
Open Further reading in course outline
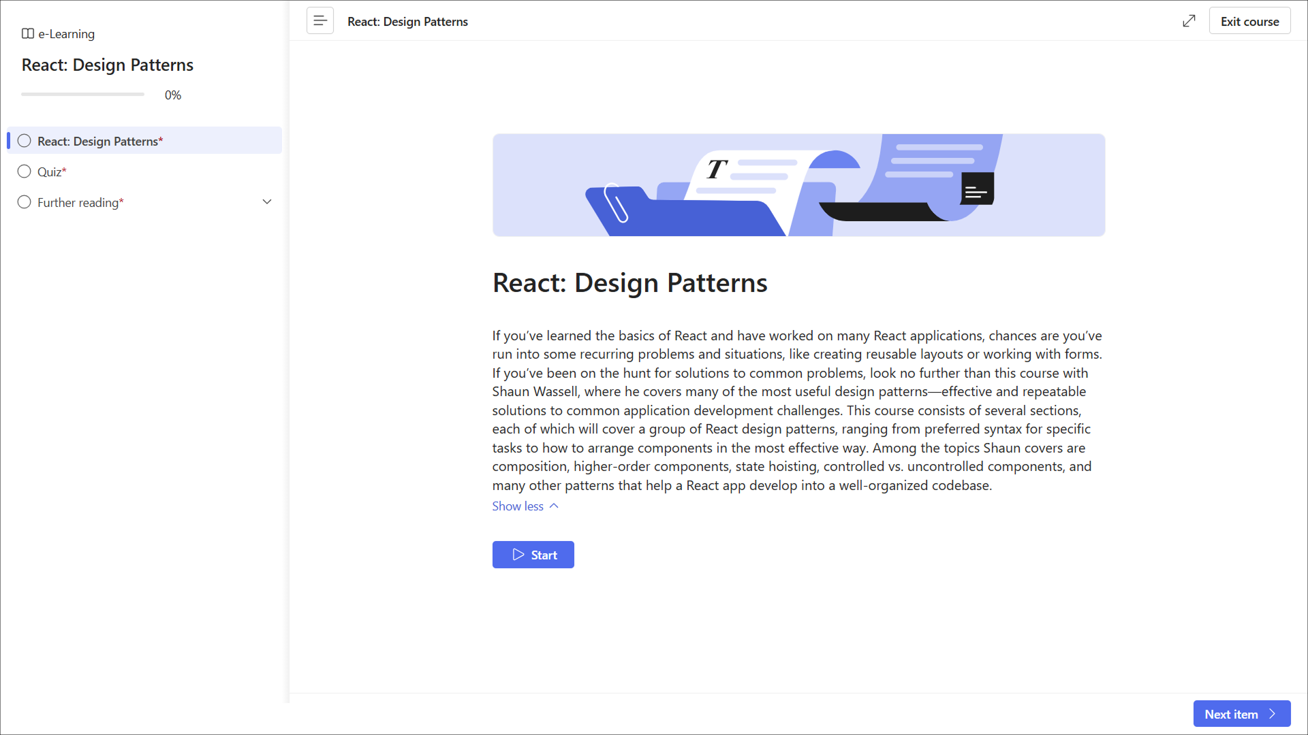[80, 202]
